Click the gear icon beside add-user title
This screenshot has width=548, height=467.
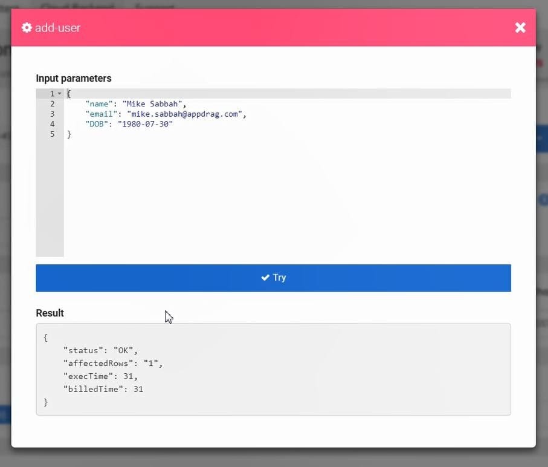click(x=27, y=28)
